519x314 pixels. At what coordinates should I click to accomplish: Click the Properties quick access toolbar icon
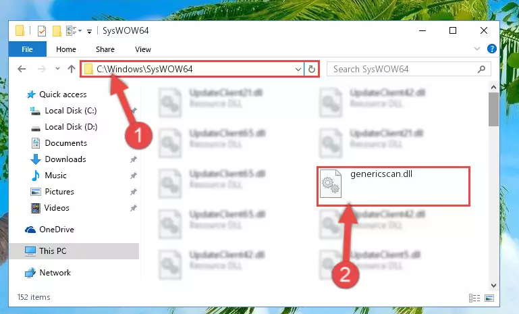pos(42,31)
